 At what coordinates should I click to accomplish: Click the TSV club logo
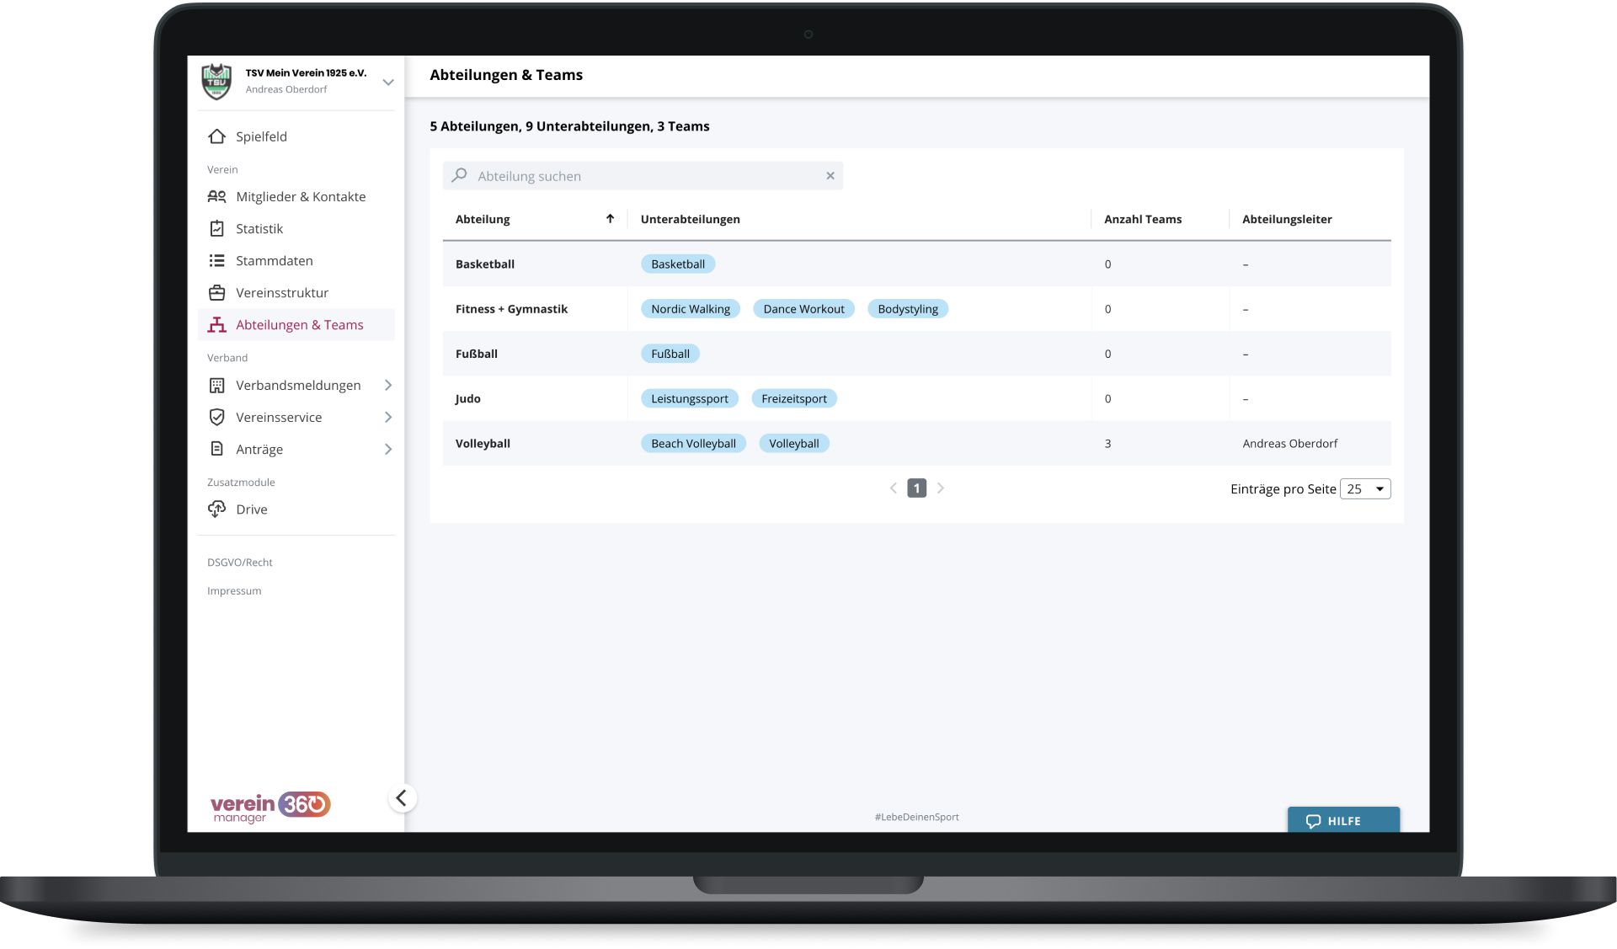tap(216, 82)
